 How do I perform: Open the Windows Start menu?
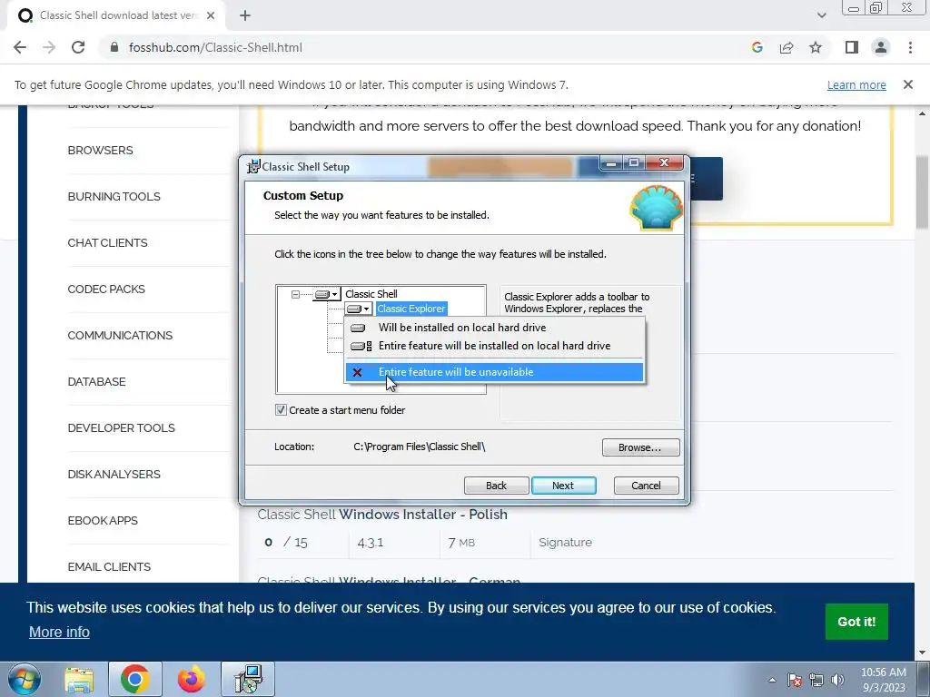pos(25,679)
